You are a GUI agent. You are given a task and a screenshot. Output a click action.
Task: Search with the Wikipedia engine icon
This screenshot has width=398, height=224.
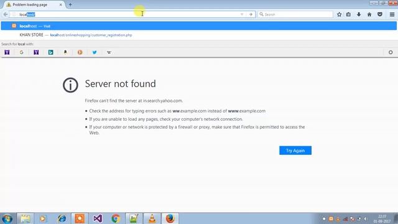109,52
